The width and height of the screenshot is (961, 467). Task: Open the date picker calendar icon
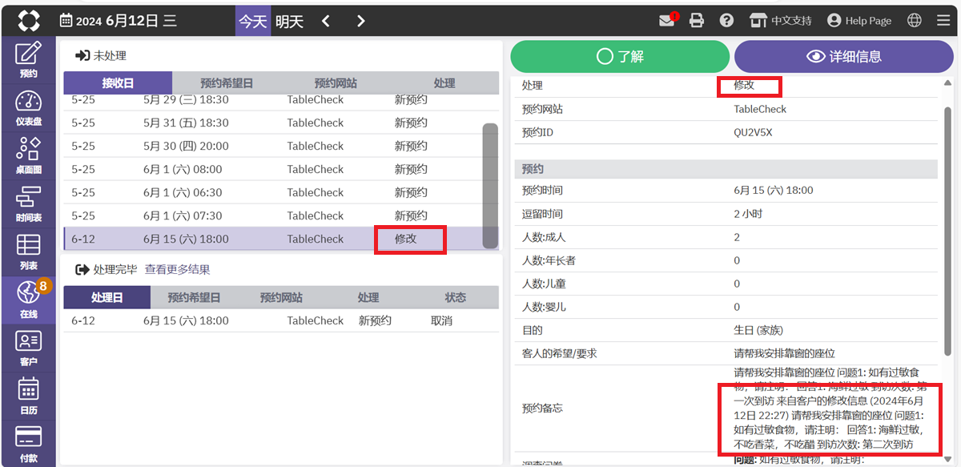tap(66, 21)
